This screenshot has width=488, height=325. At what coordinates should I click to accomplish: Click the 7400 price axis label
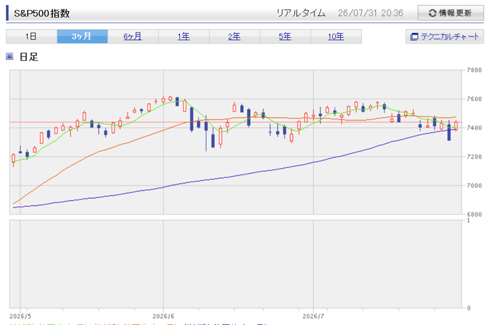tap(474, 128)
